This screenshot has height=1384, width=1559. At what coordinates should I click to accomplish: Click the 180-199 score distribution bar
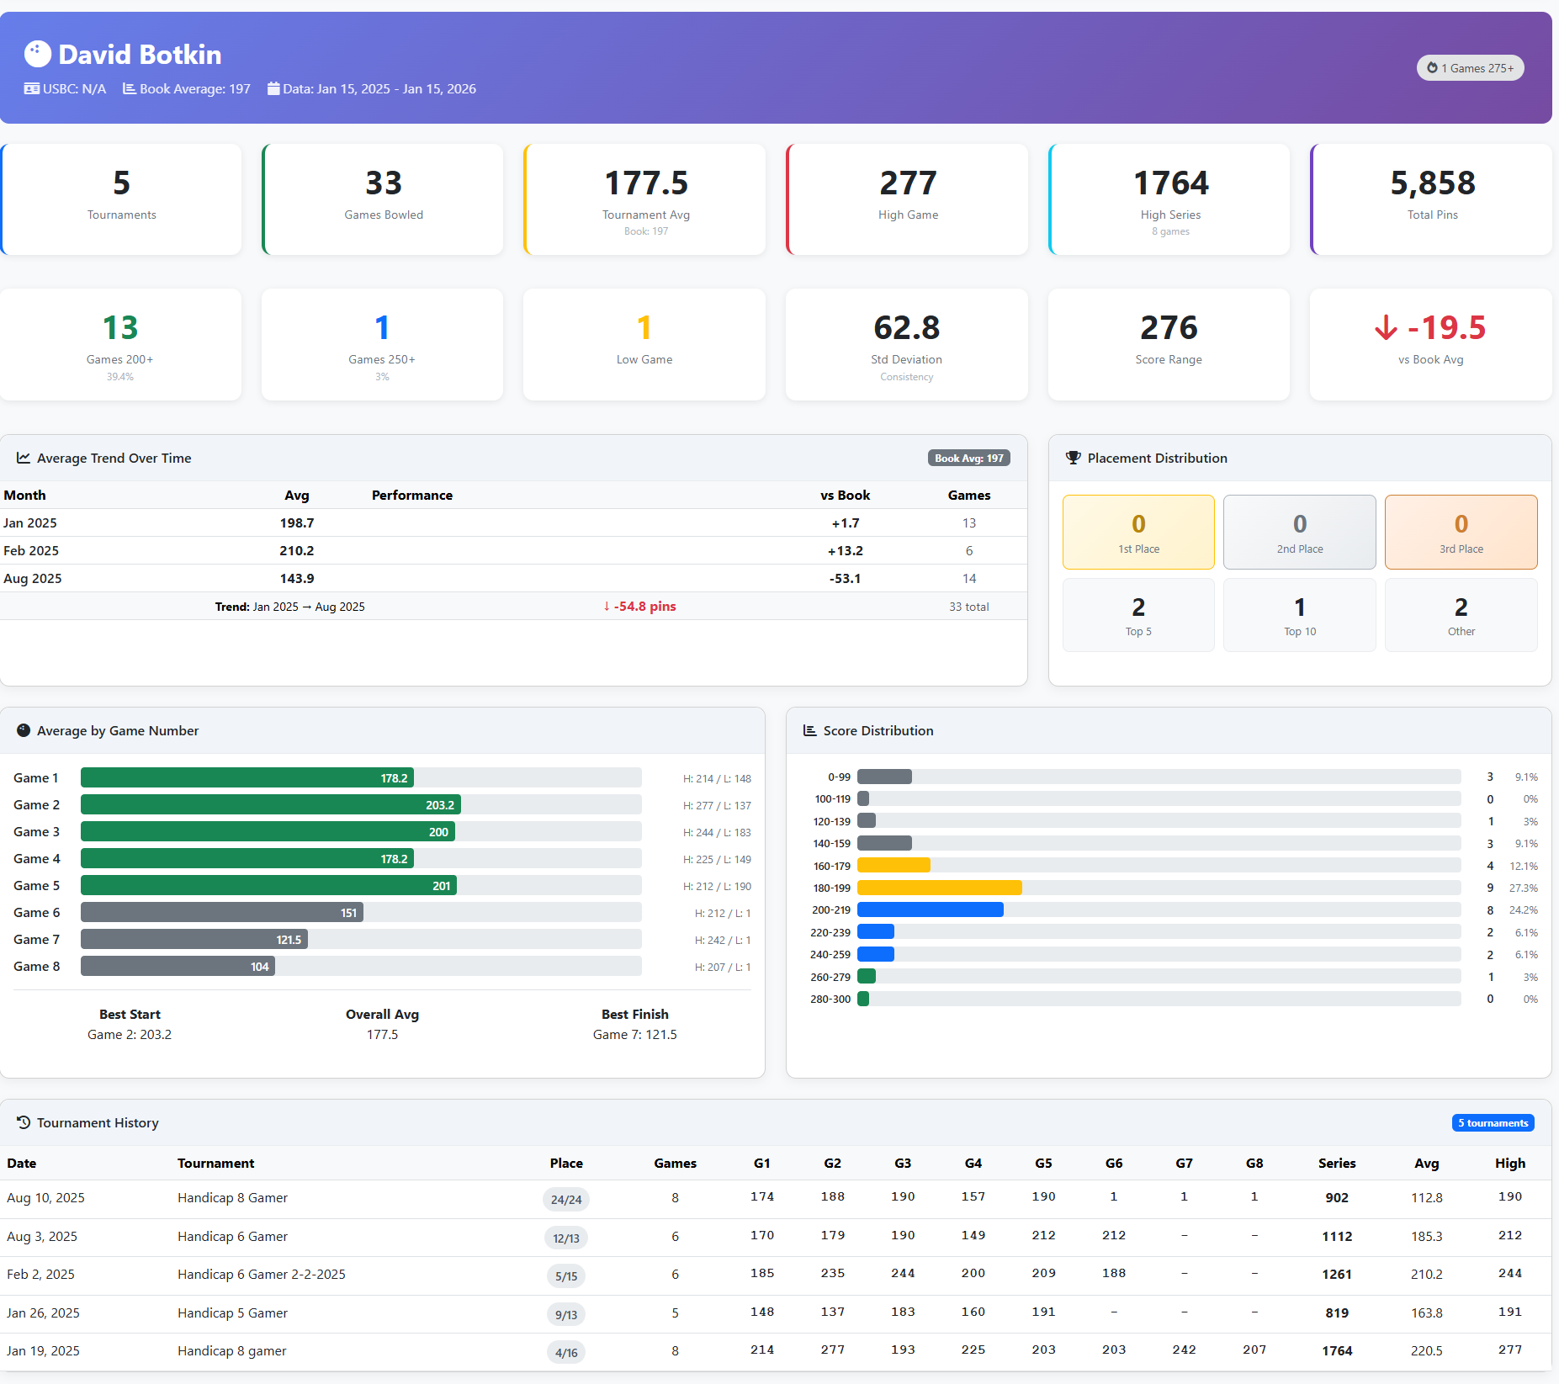click(939, 887)
